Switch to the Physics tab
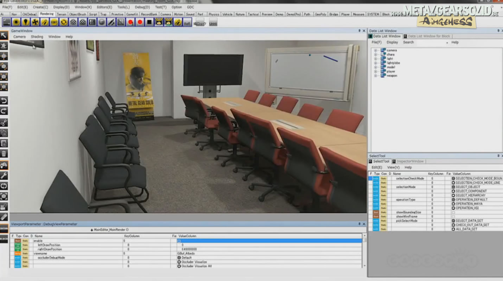The width and height of the screenshot is (503, 281). (x=214, y=14)
